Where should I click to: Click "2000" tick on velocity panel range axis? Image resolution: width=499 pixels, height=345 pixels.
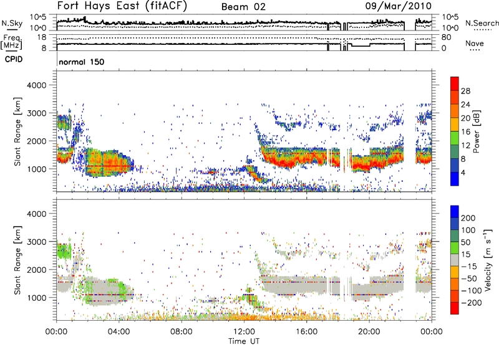click(x=36, y=270)
